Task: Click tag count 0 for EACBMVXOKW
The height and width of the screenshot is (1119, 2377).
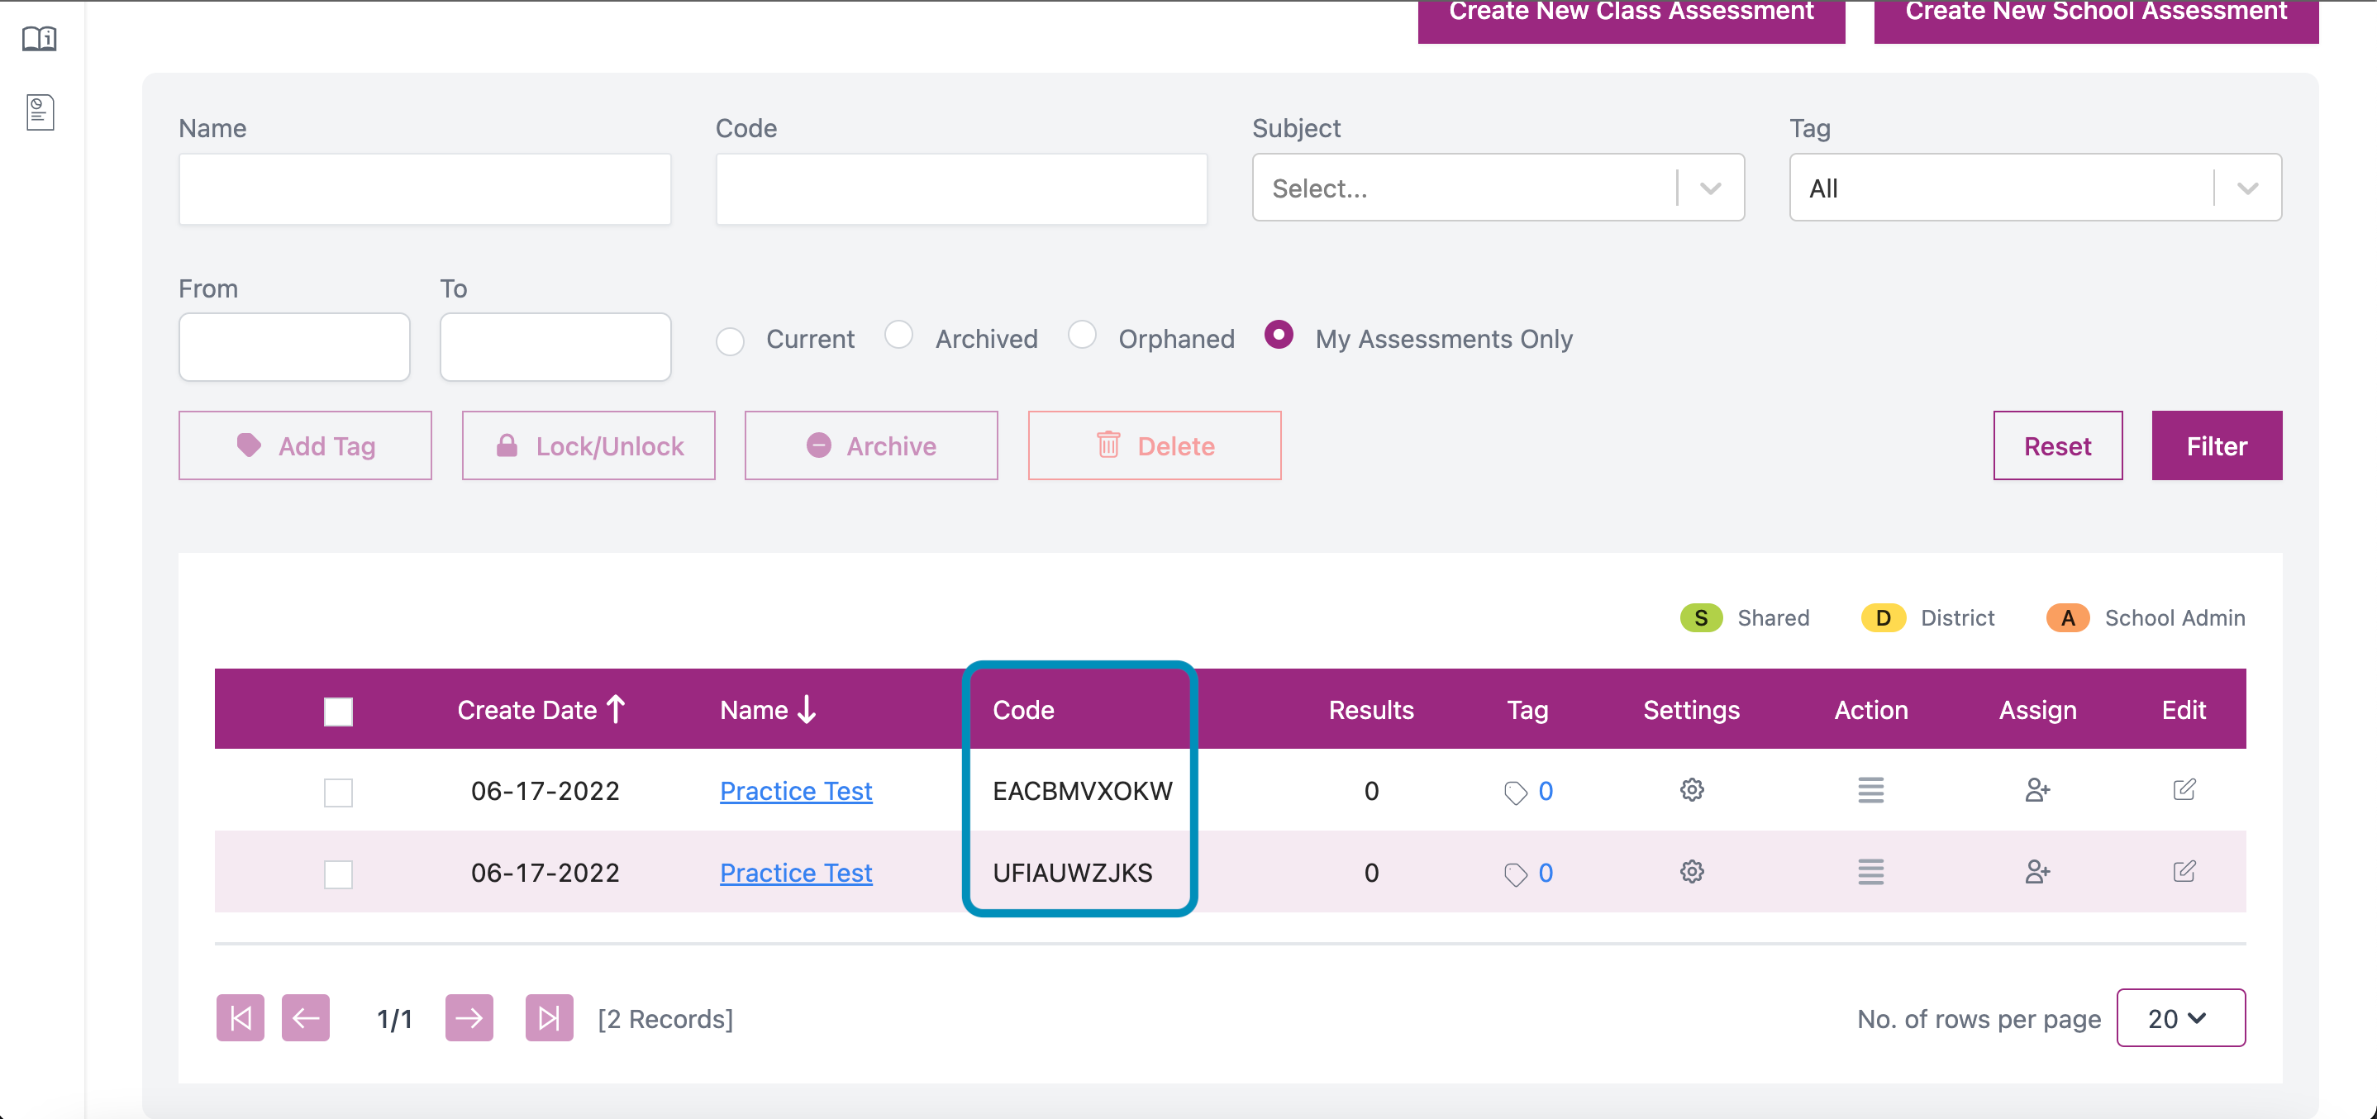Action: point(1546,791)
